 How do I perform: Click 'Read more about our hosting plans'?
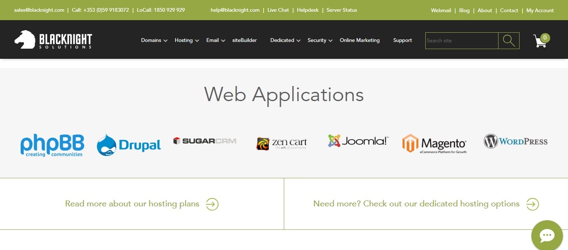coord(132,204)
